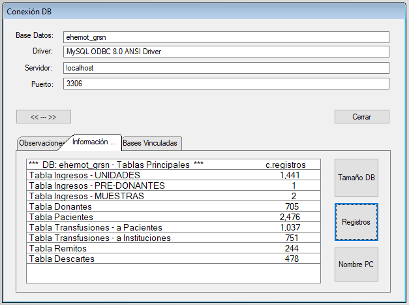
Task: Select the Servidor localhost field
Action: click(226, 68)
